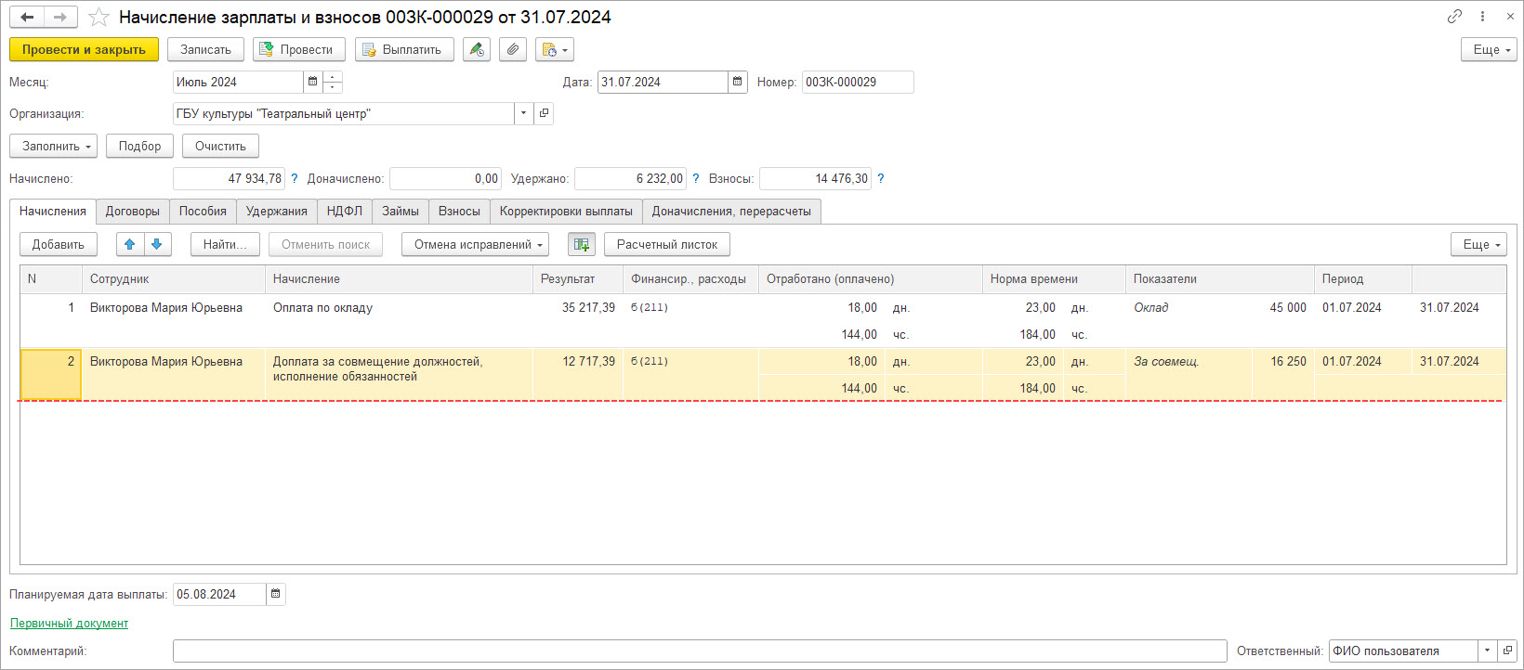Open the Доначисления, перерасчеты tab
Image resolution: width=1524 pixels, height=670 pixels.
[731, 211]
